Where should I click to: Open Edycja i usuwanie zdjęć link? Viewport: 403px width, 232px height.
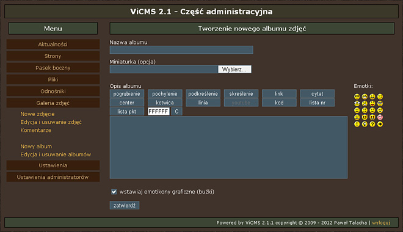pyautogui.click(x=51, y=122)
